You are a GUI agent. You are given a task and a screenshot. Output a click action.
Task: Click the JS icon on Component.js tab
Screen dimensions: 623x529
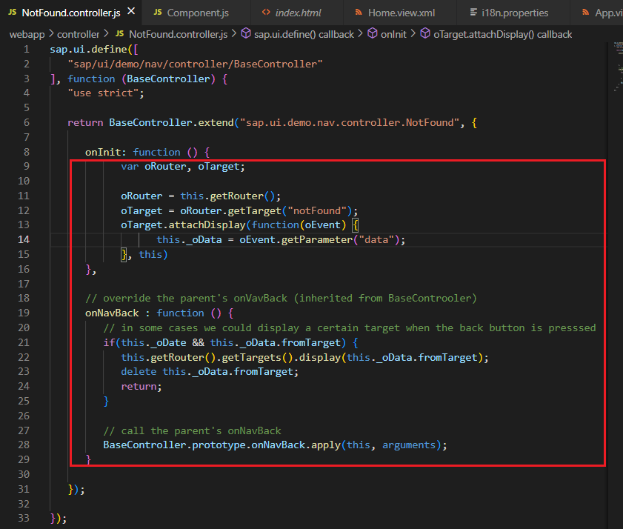point(158,13)
